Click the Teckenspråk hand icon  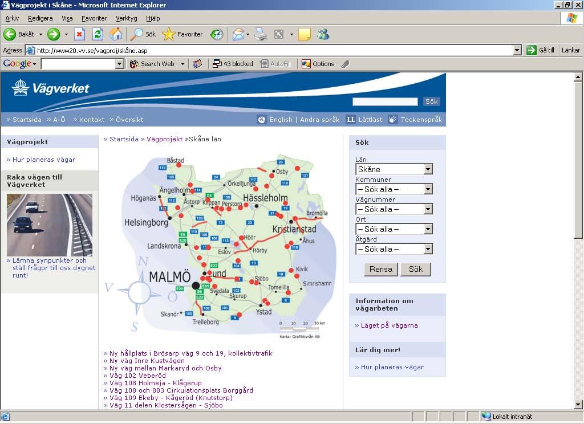pyautogui.click(x=392, y=120)
